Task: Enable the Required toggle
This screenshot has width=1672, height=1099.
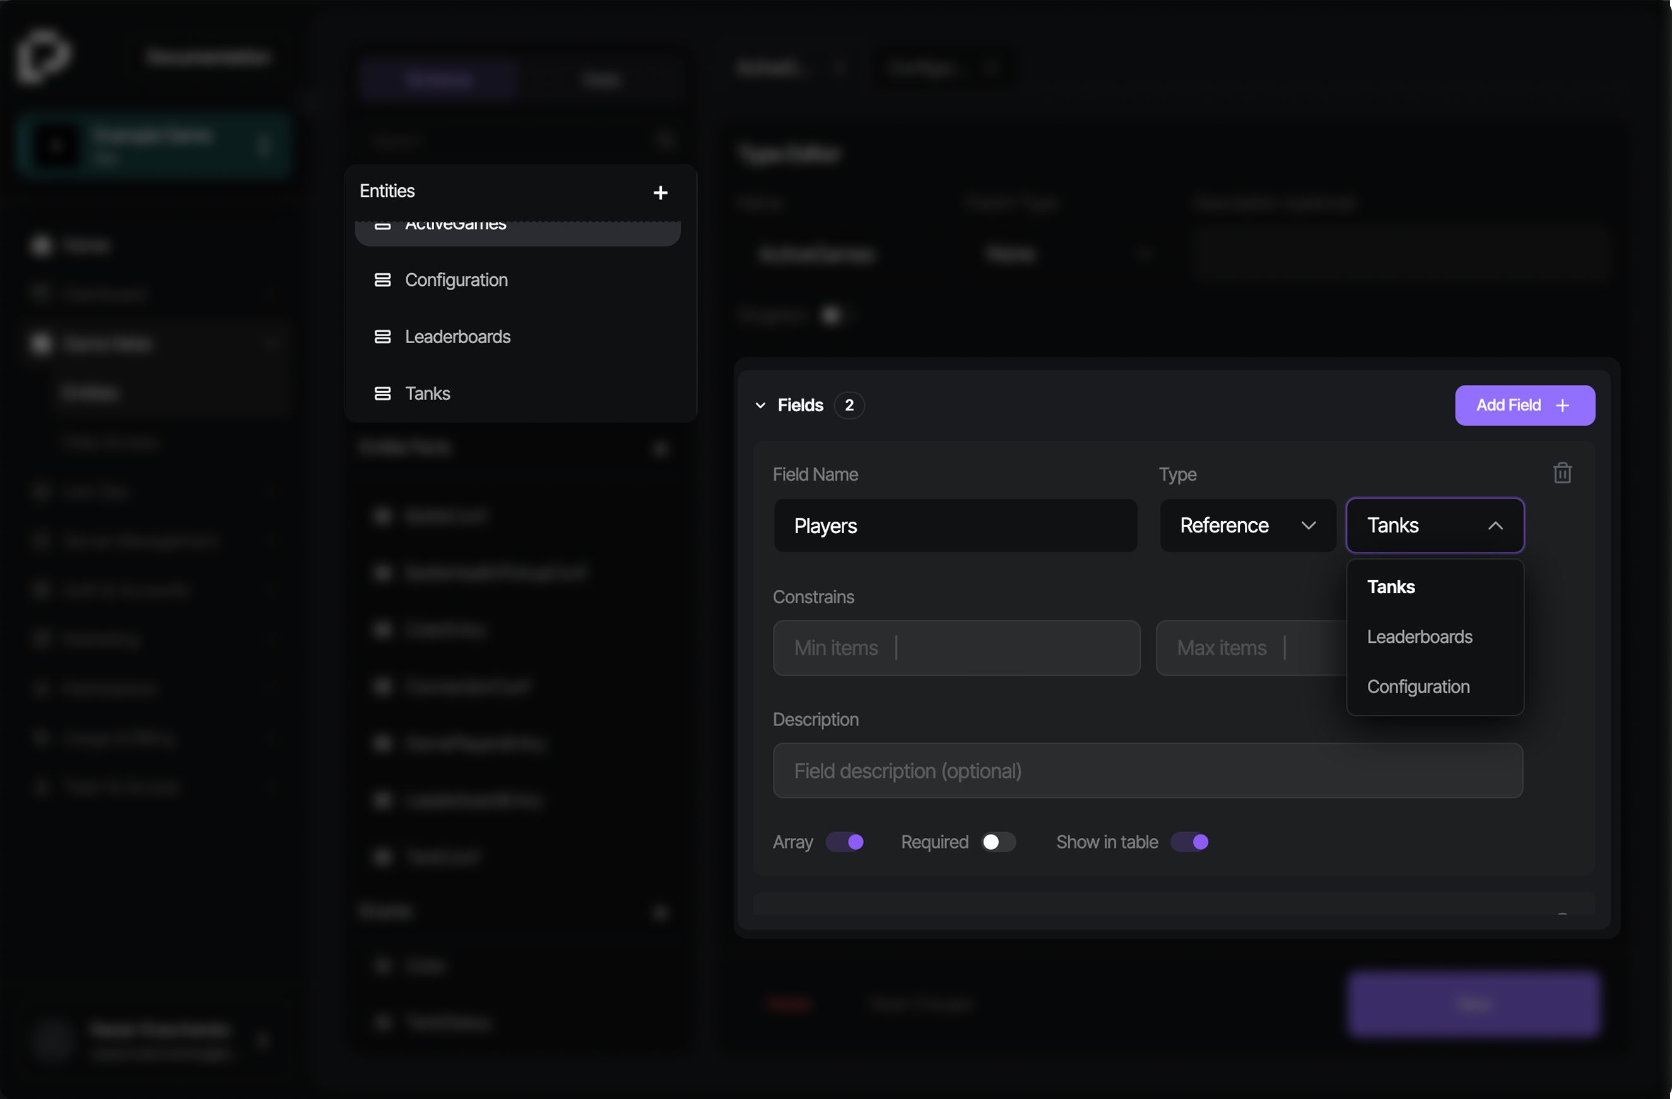Action: [998, 842]
